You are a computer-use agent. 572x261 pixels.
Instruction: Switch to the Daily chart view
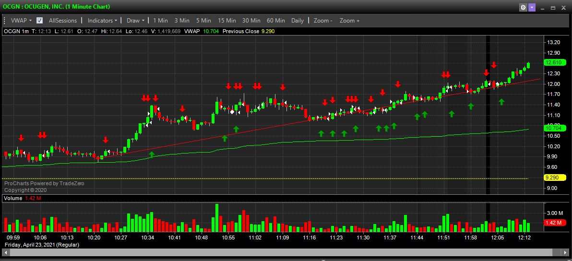[298, 21]
